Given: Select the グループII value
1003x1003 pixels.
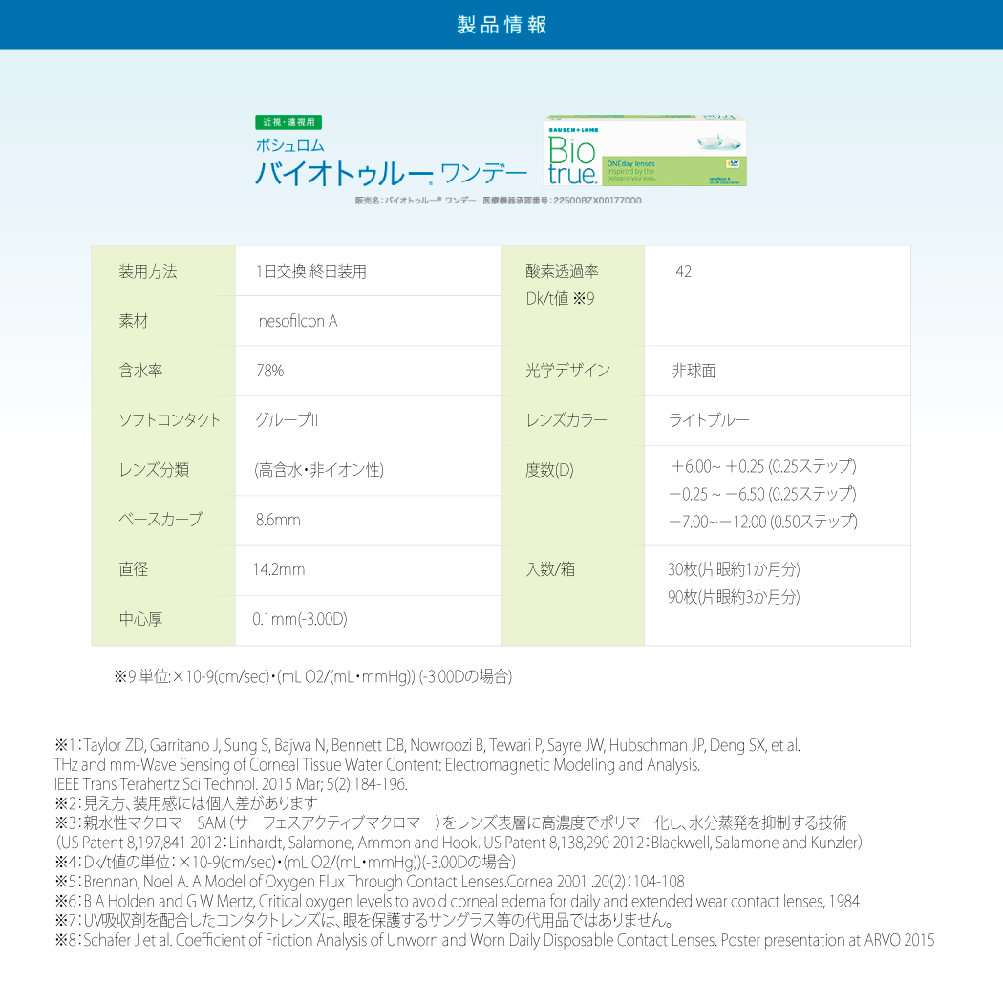Looking at the screenshot, I should click(287, 420).
